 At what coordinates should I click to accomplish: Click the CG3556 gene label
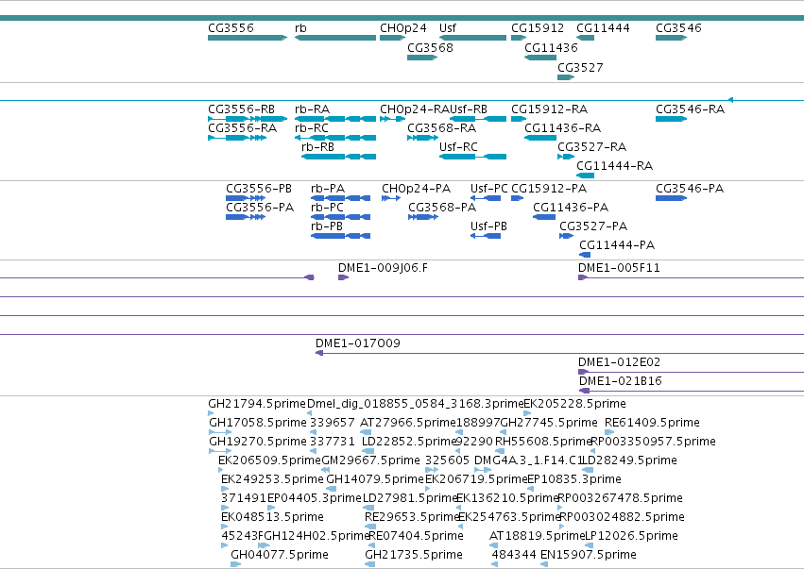[x=231, y=28]
